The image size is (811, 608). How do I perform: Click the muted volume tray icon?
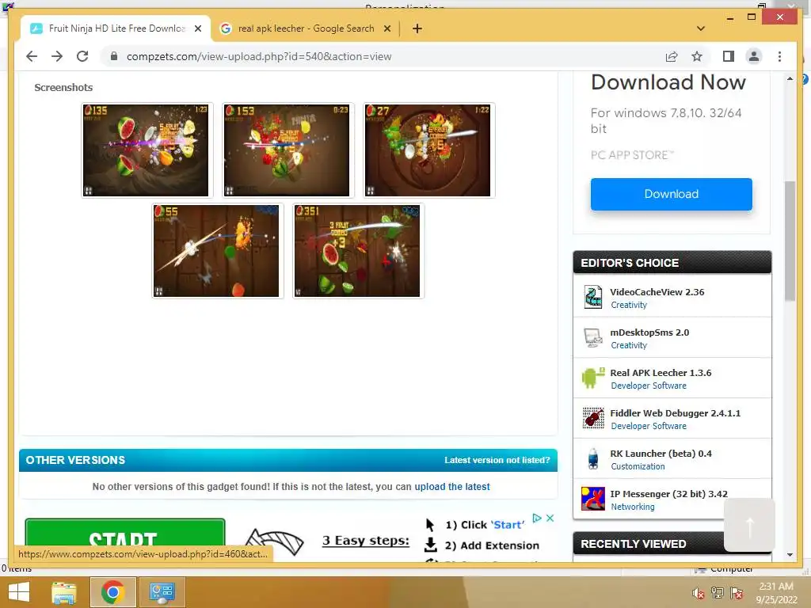tap(699, 593)
